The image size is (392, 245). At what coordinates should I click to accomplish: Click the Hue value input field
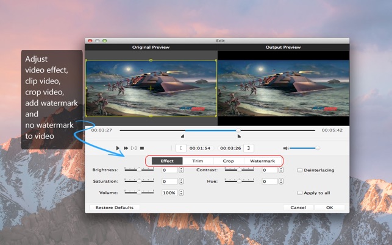[269, 181]
